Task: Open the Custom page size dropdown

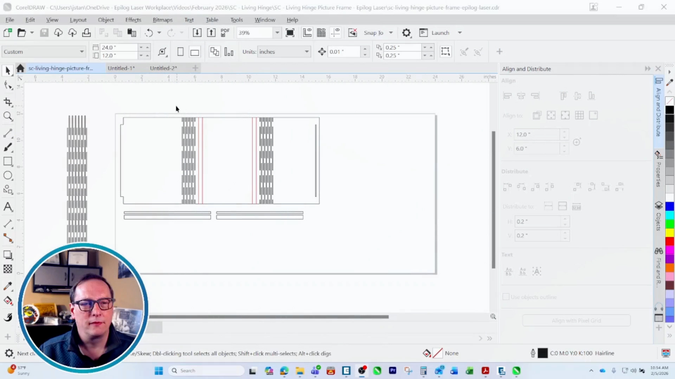Action: tap(82, 52)
